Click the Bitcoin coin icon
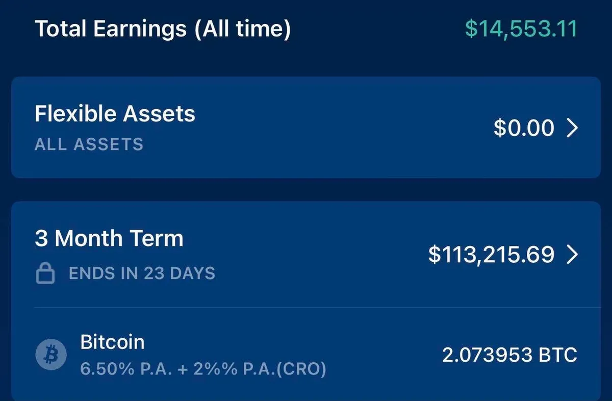Screen dimensions: 612x401 point(51,354)
